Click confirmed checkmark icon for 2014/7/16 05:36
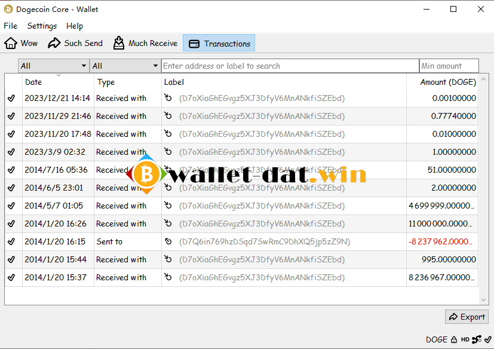Image resolution: width=494 pixels, height=349 pixels. click(x=11, y=170)
